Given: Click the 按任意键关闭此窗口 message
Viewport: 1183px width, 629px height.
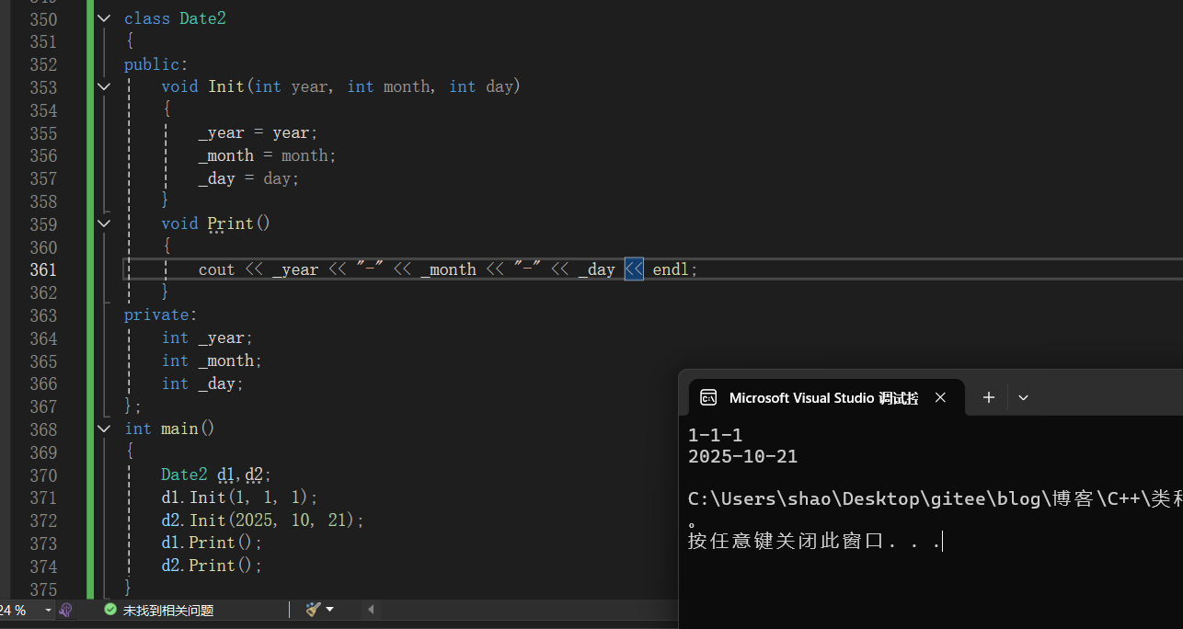Looking at the screenshot, I should point(814,541).
